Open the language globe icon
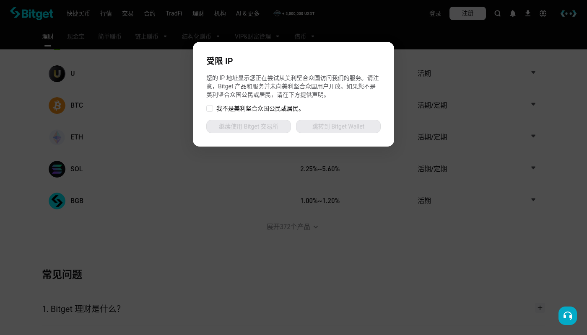Image resolution: width=587 pixels, height=335 pixels. click(x=543, y=13)
